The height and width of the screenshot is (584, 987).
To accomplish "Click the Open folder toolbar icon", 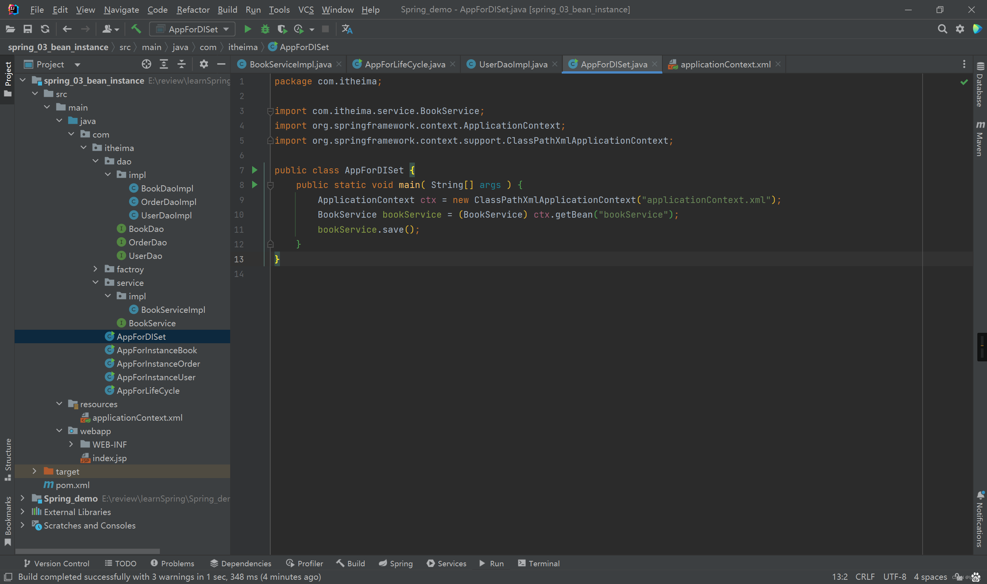I will [10, 29].
